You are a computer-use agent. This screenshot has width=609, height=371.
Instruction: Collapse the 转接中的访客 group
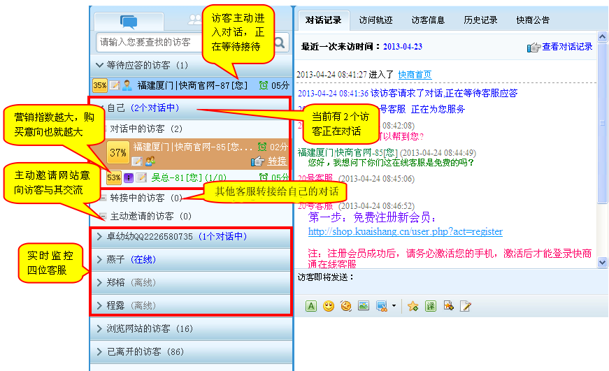[x=103, y=198]
